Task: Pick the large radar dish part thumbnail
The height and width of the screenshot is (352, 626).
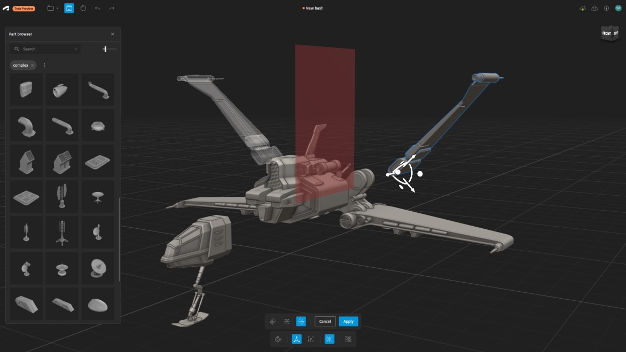Action: pos(98,268)
